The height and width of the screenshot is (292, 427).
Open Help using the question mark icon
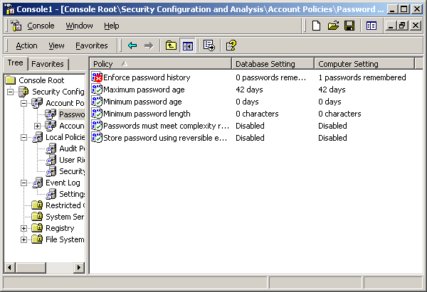(231, 45)
